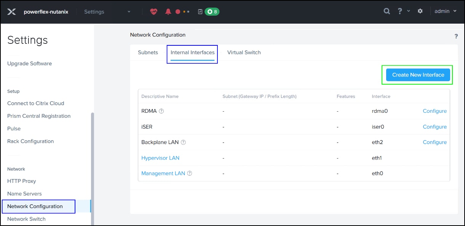Click the green tasks badge showing 8
Viewport: 465px width, 226px height.
tap(212, 11)
